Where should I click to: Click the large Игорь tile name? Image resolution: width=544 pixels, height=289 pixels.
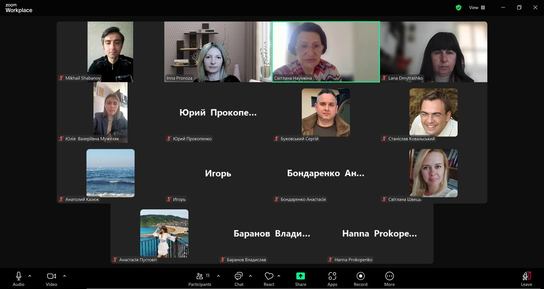pos(218,173)
